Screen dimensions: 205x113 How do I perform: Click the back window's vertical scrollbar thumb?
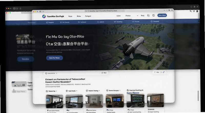pyautogui.click(x=198, y=96)
